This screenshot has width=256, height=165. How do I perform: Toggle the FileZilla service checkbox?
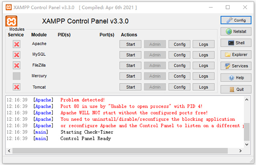16,65
